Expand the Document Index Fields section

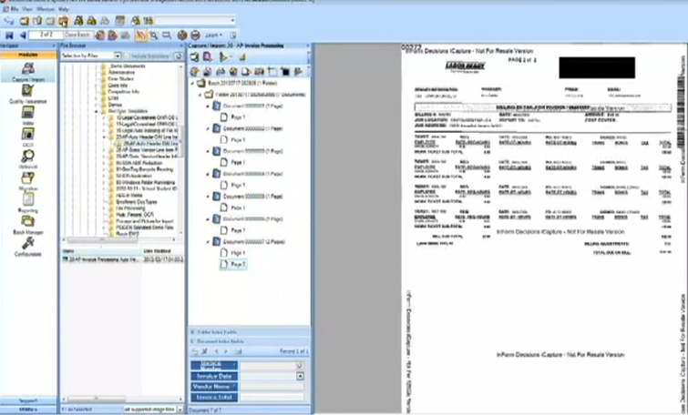click(x=192, y=341)
